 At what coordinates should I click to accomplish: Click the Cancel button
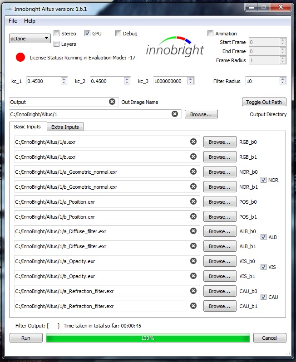[x=269, y=338]
